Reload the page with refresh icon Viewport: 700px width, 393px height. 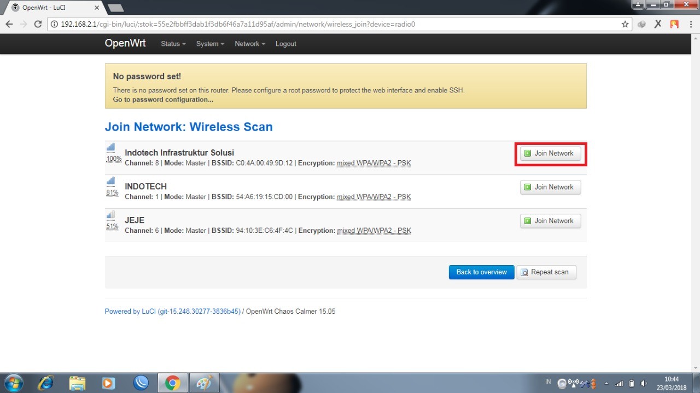coord(38,24)
